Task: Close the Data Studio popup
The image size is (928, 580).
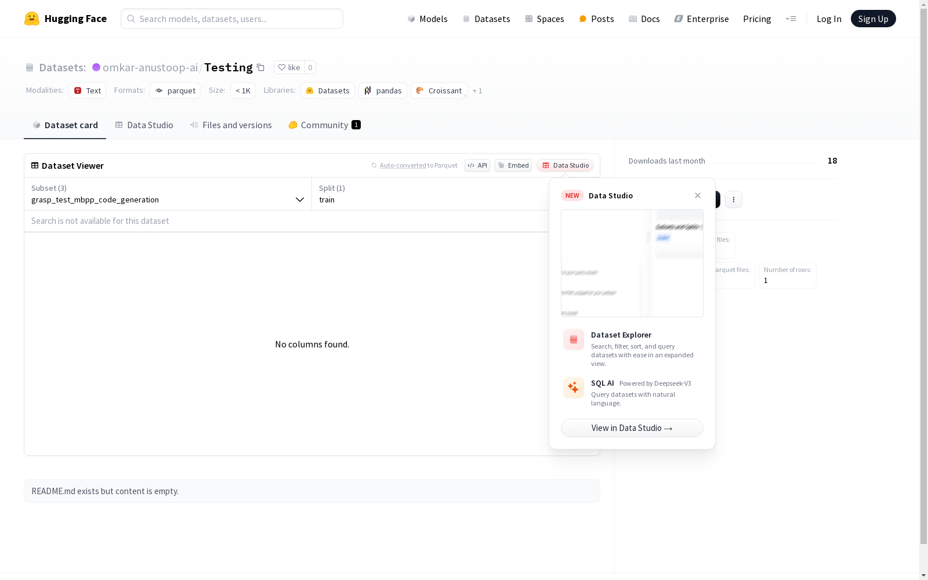Action: pyautogui.click(x=698, y=195)
